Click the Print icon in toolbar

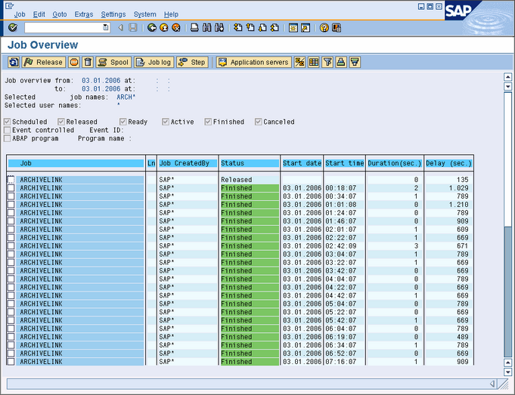[x=194, y=28]
